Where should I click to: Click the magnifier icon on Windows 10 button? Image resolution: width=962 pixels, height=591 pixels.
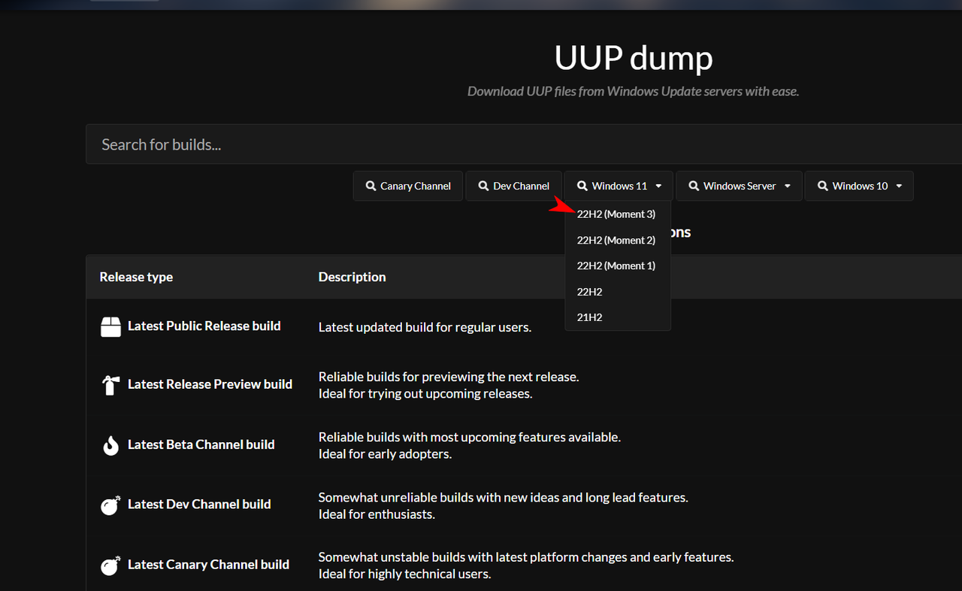click(822, 186)
